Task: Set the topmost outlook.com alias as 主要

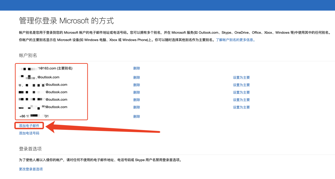Action: [241, 77]
